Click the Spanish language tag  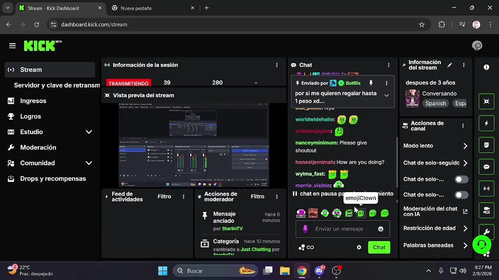[x=435, y=103]
